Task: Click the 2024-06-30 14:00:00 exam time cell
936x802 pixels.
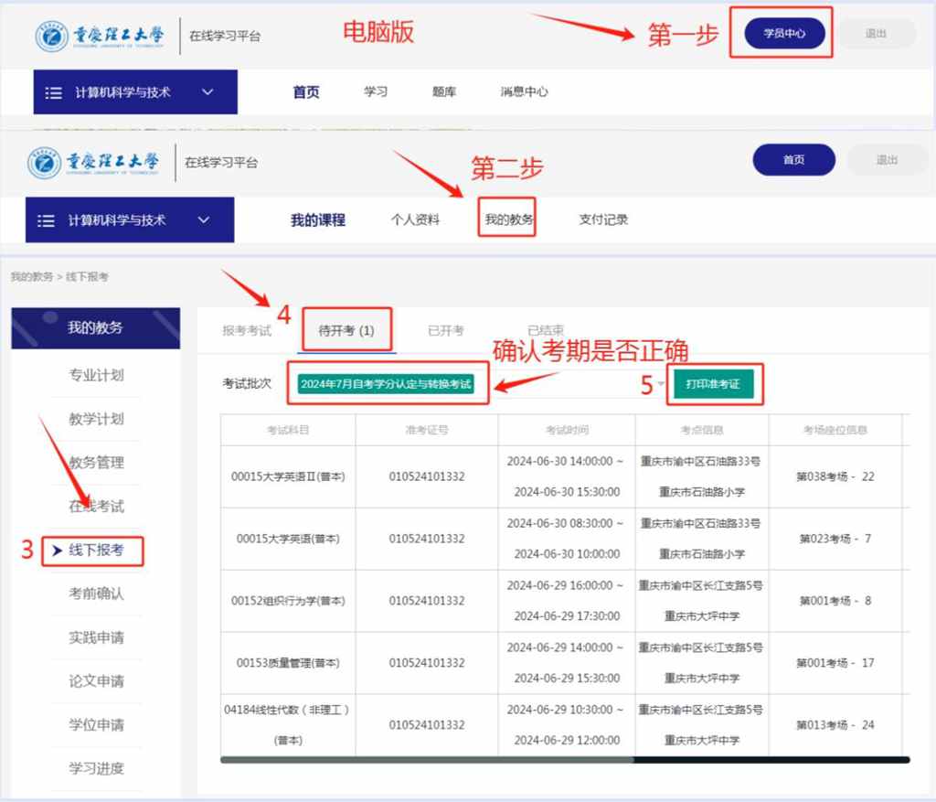Action: click(567, 476)
